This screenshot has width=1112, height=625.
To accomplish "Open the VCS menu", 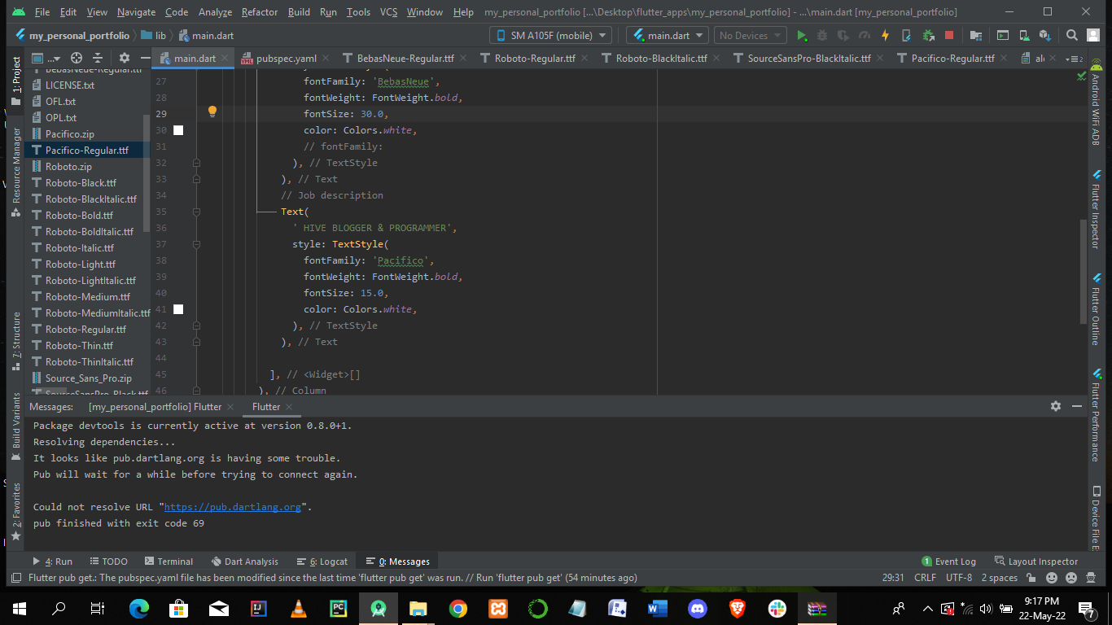I will tap(389, 12).
